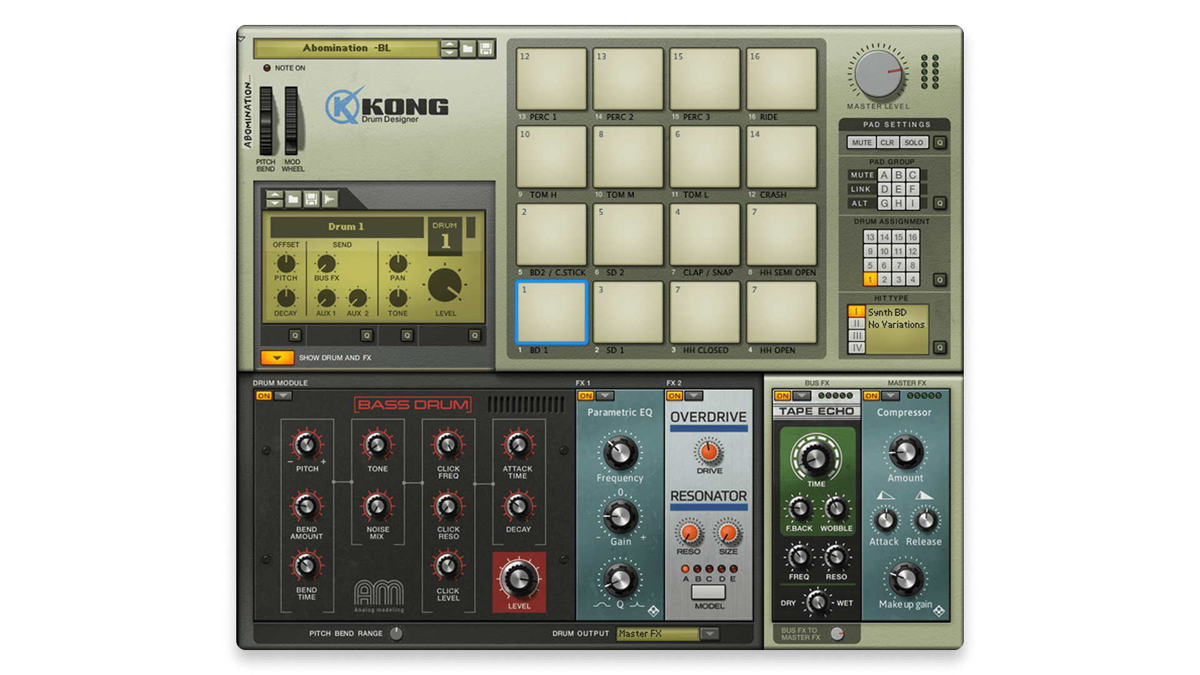1200x675 pixels.
Task: Click the Pitch Bend wheel
Action: [266, 121]
